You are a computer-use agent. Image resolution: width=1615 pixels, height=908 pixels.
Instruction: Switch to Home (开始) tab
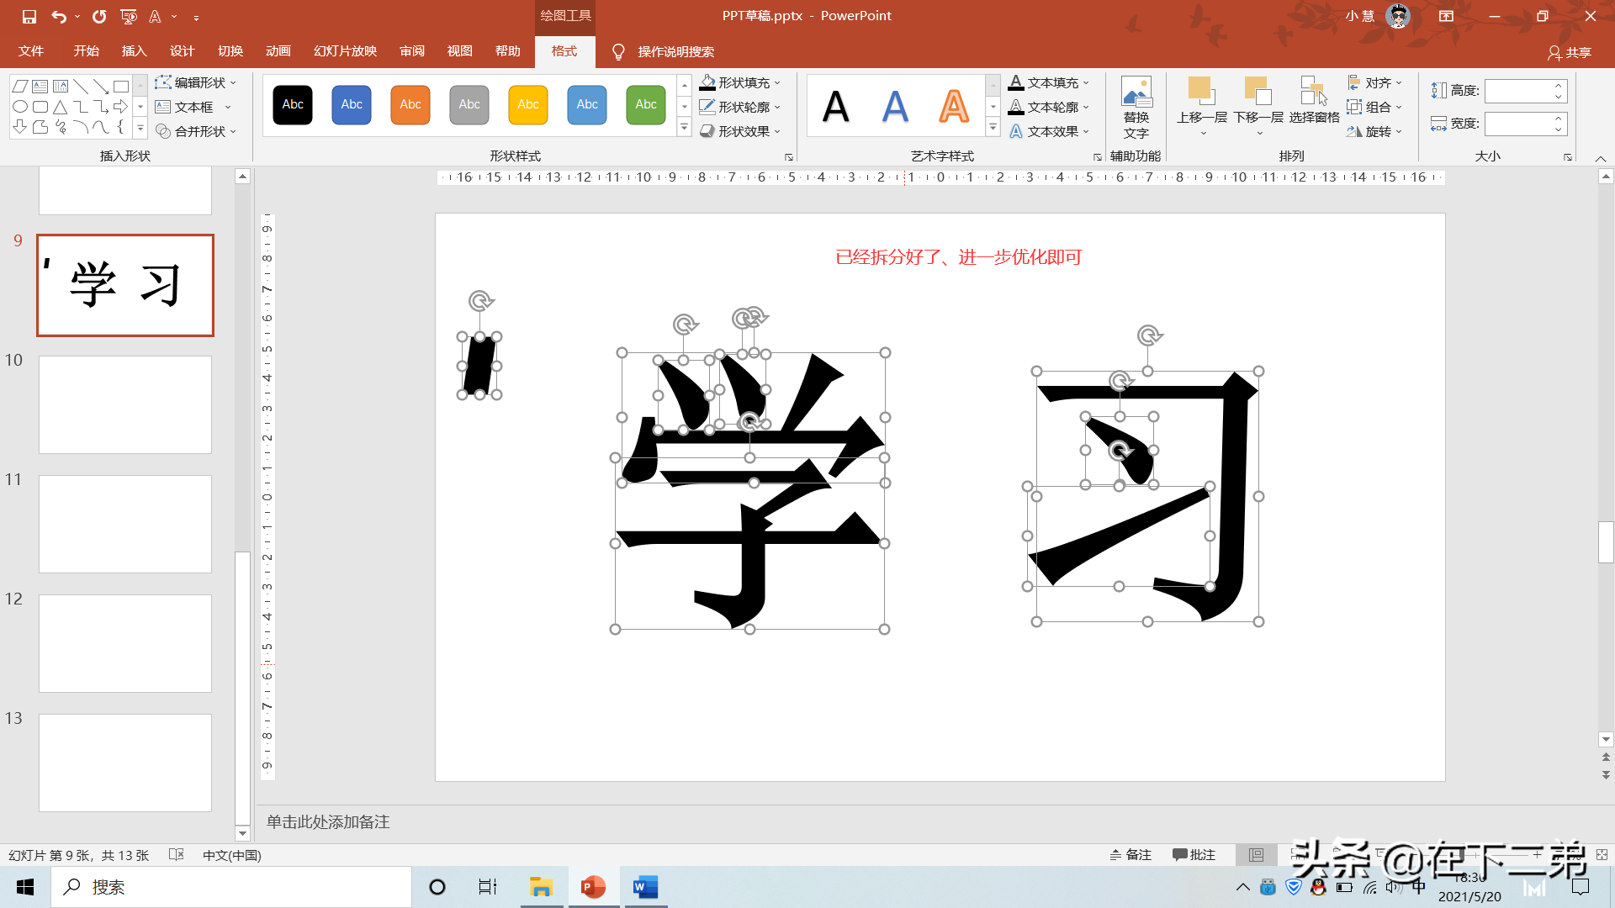click(86, 51)
